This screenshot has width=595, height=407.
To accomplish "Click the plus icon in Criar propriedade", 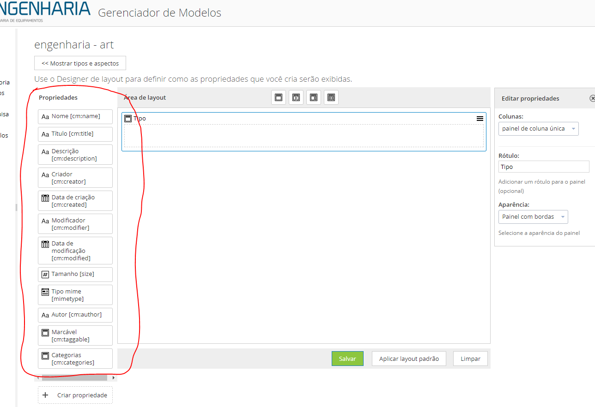I will [45, 395].
